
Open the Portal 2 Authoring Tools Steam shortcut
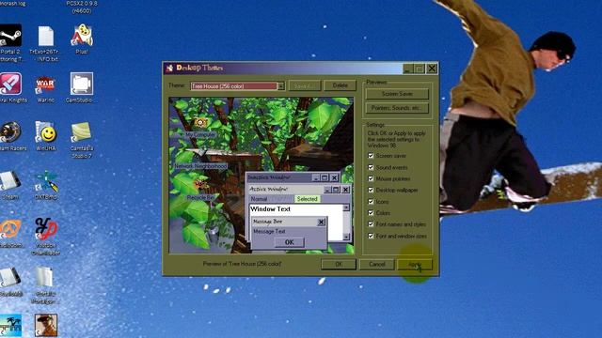pyautogui.click(x=10, y=36)
